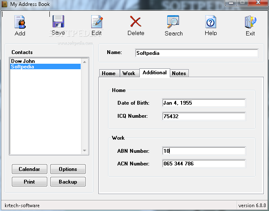Select the Additional tab

coord(155,73)
